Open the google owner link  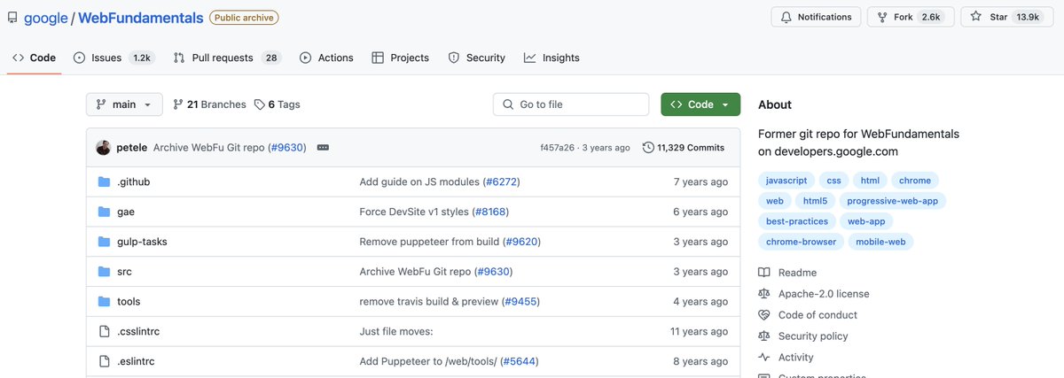click(x=46, y=17)
